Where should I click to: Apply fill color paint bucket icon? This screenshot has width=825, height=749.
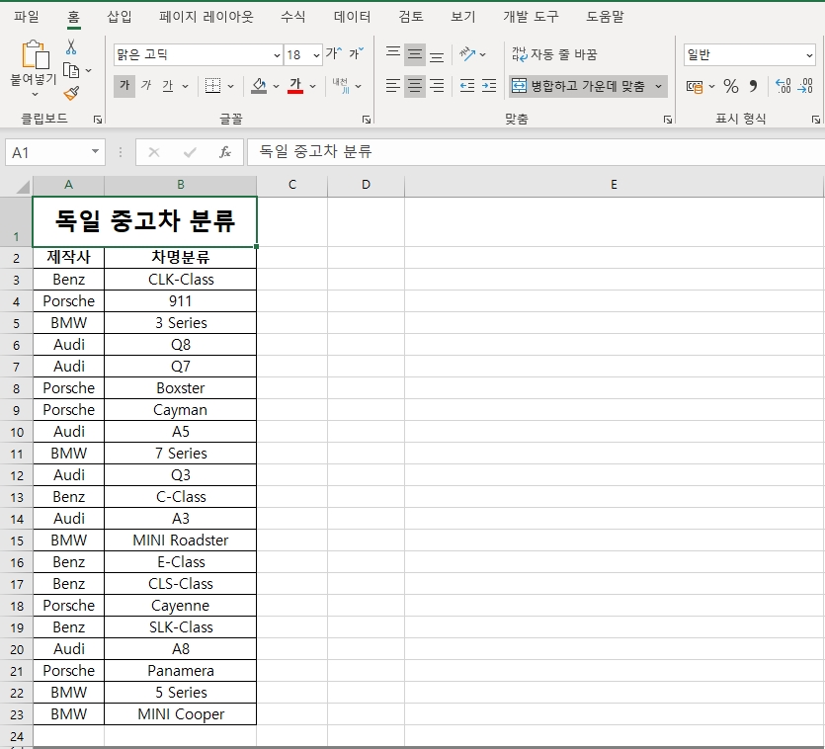(x=258, y=86)
